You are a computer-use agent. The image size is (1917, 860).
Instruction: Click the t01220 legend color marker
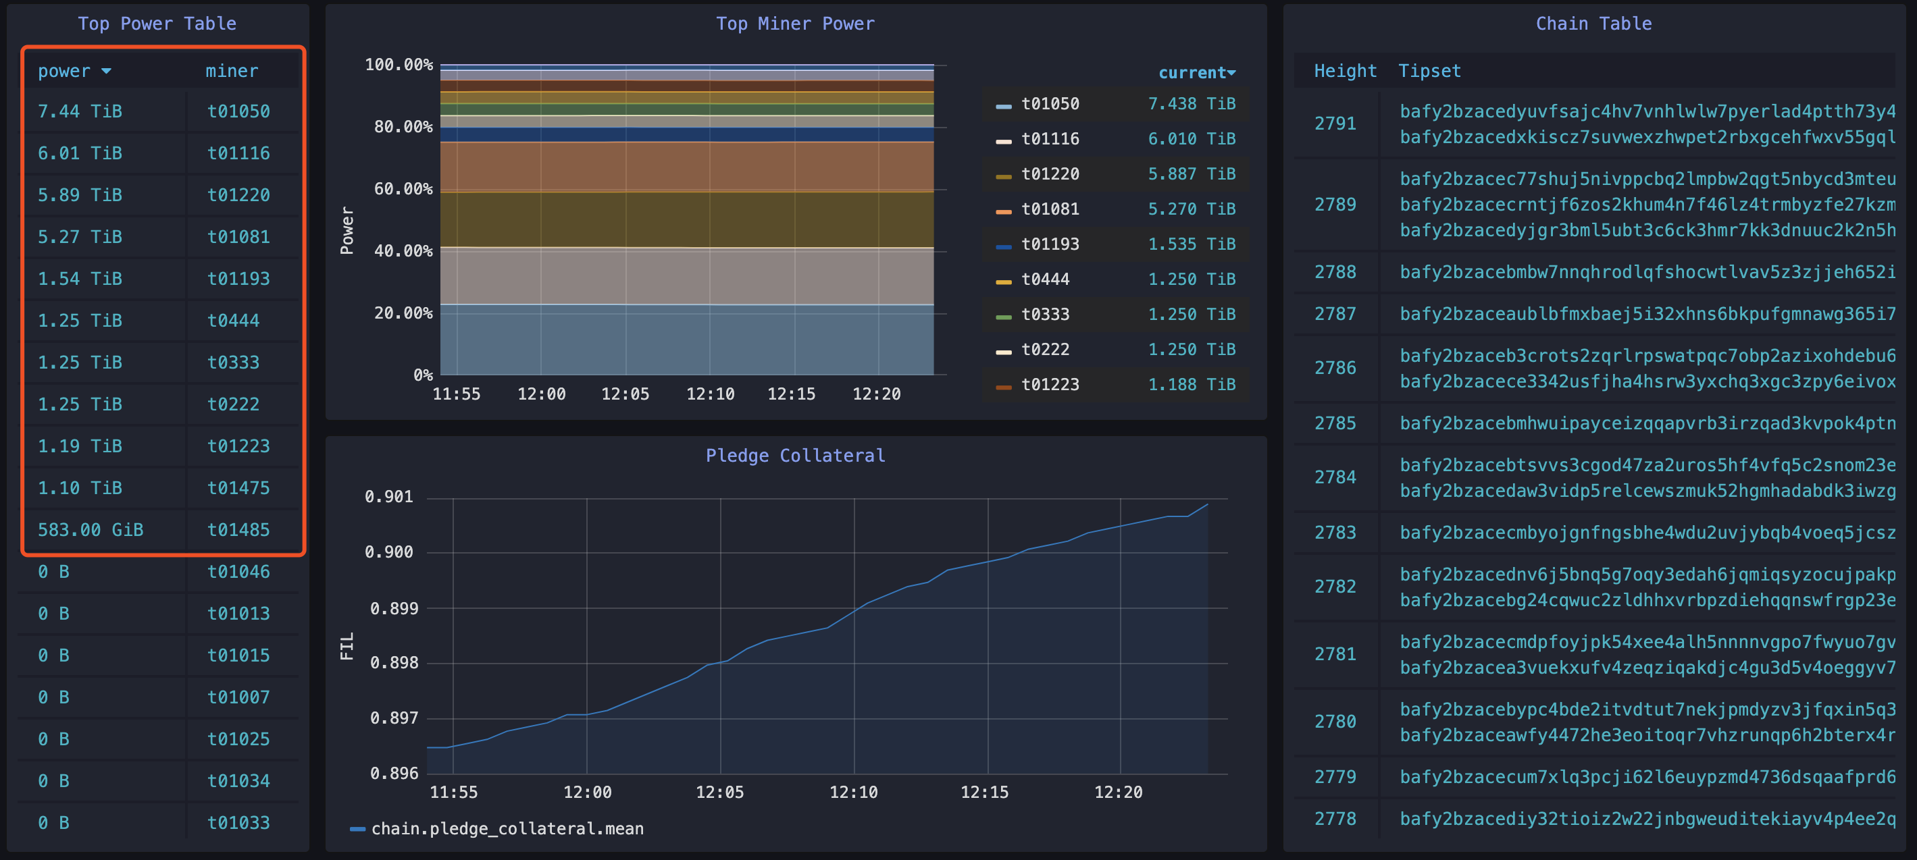1003,176
